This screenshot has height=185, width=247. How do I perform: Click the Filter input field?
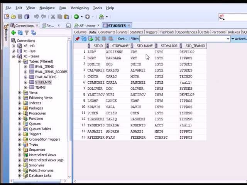[x=183, y=39]
